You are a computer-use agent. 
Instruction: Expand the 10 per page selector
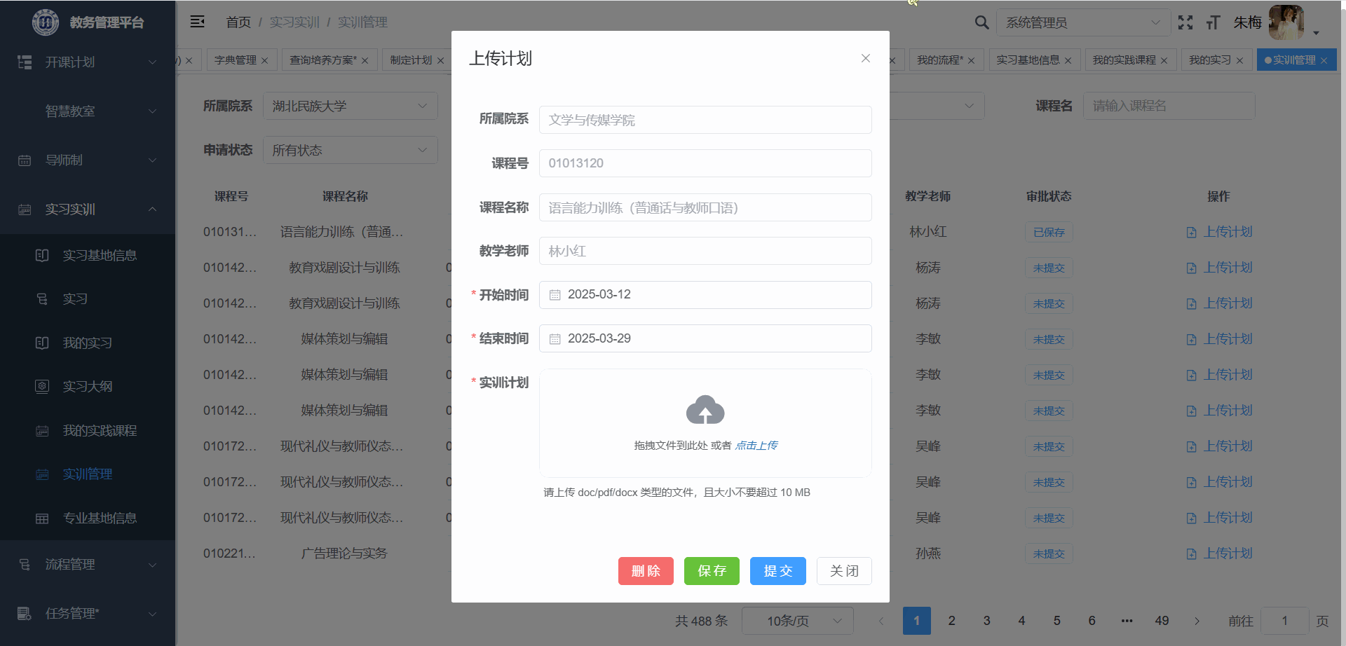coord(797,621)
